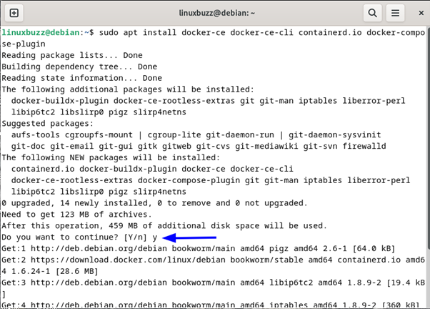
Task: Click the 'sudo apt install' command text
Action: point(137,32)
